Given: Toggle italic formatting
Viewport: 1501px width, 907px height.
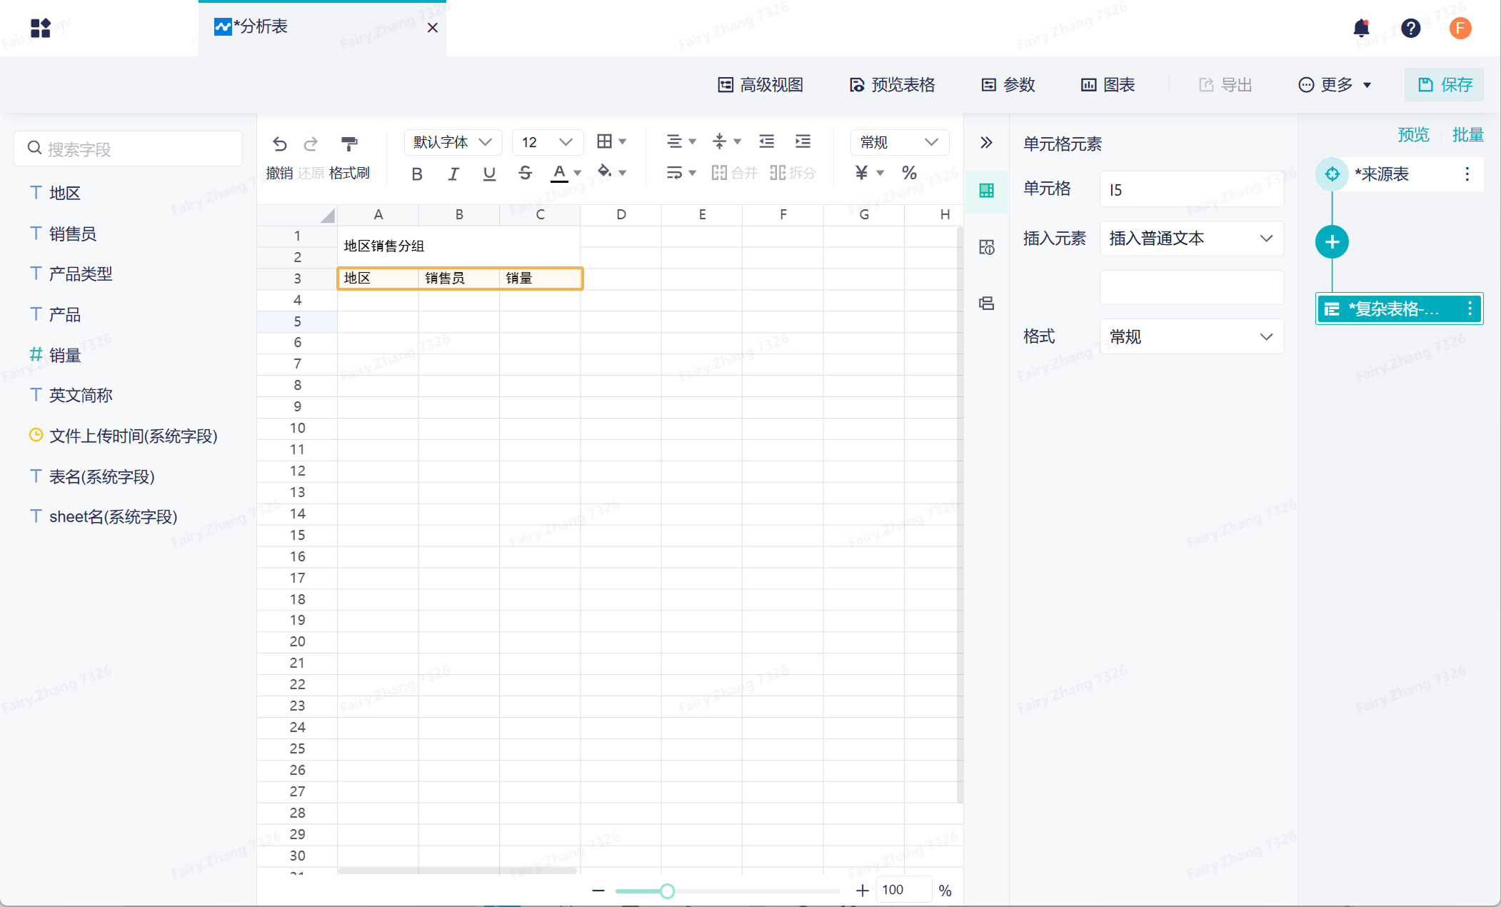Looking at the screenshot, I should coord(453,174).
